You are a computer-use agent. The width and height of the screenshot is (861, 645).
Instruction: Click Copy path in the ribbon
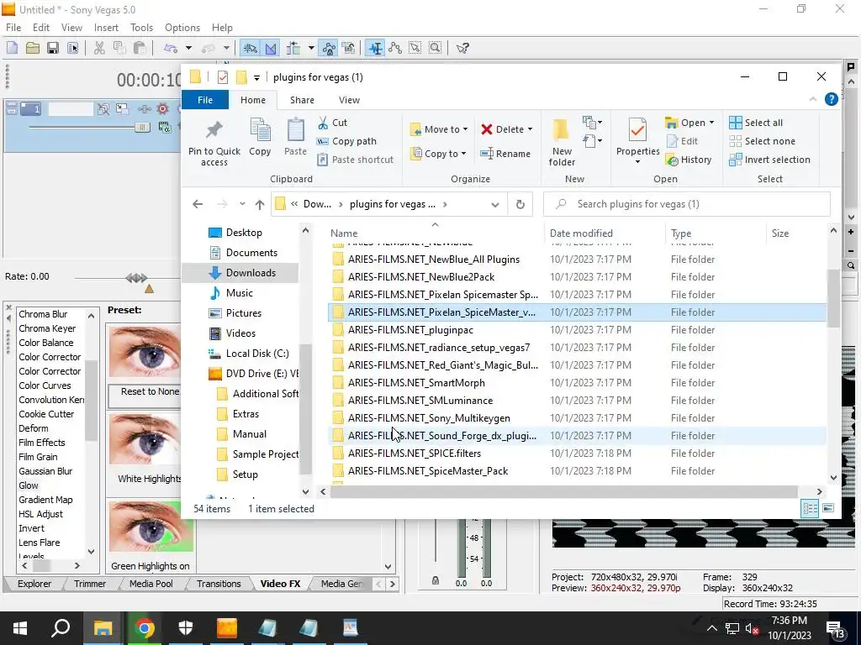[x=347, y=141]
